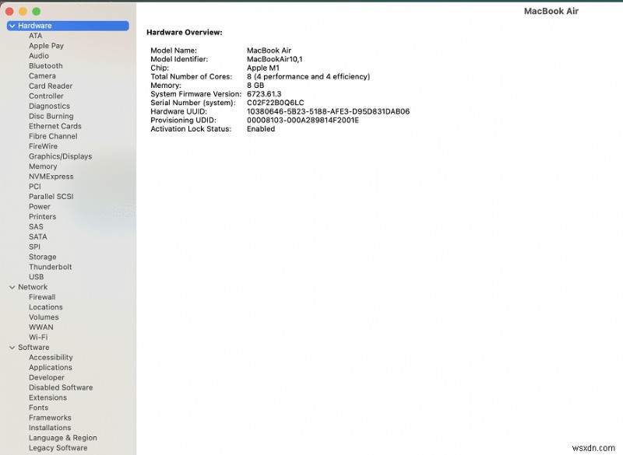Viewport: 623px width, 455px height.
Task: Select Language & Region under Software
Action: pyautogui.click(x=62, y=438)
